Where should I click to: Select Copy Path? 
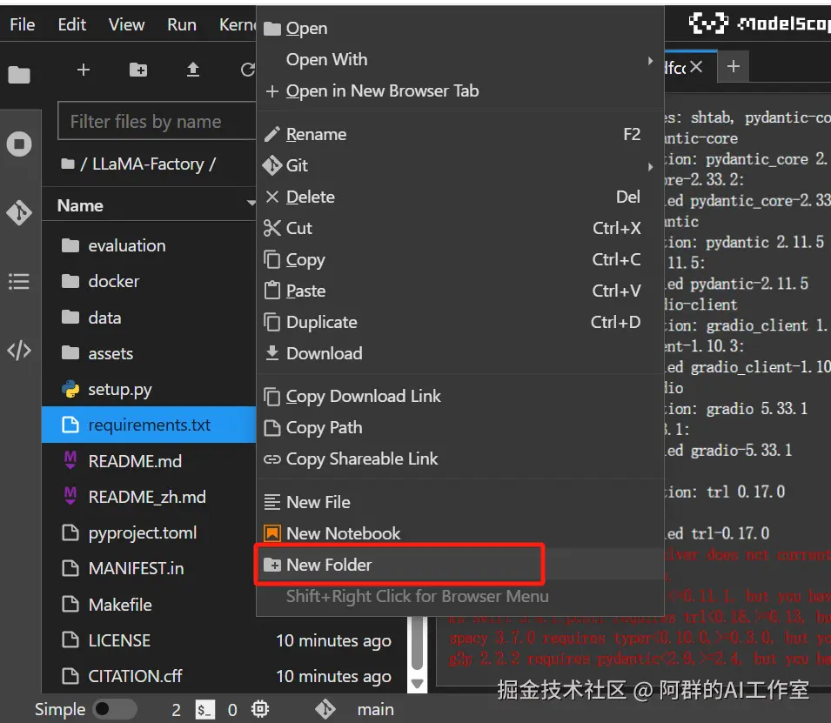460,428
